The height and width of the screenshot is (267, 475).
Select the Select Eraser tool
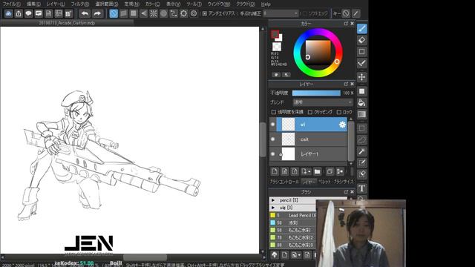tap(361, 174)
